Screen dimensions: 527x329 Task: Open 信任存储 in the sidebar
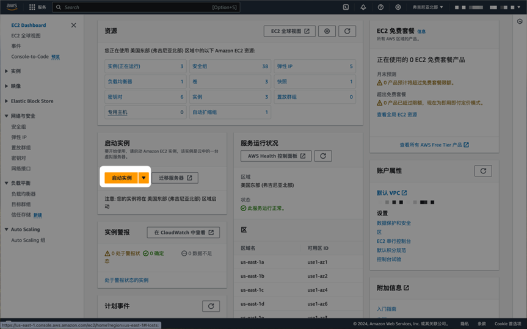(x=21, y=215)
